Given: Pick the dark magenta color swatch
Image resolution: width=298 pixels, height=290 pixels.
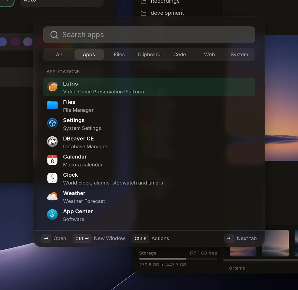Looking at the screenshot, I should (x=15, y=42).
